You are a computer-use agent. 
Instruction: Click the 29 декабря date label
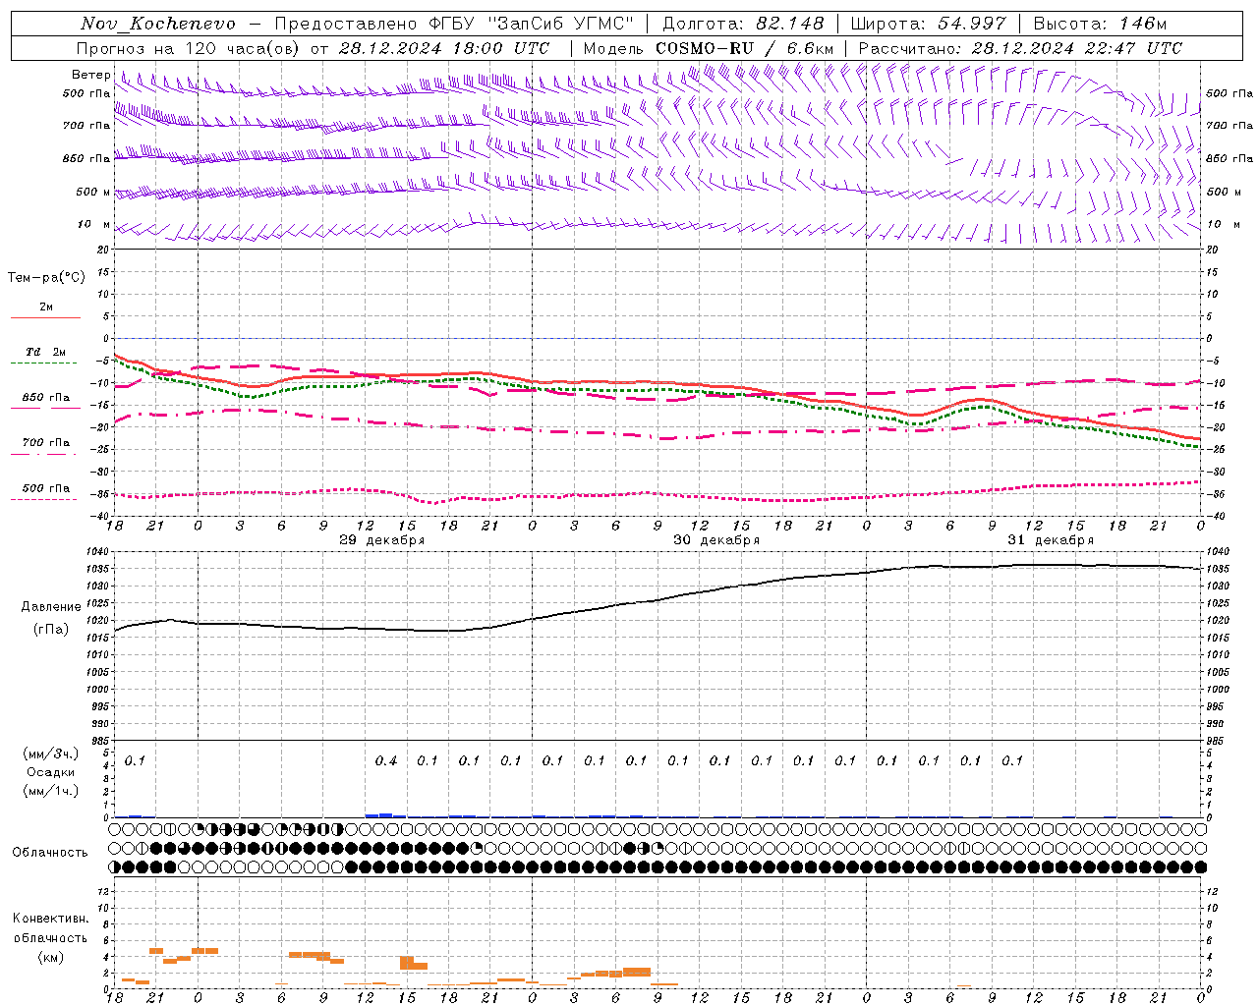pos(381,540)
